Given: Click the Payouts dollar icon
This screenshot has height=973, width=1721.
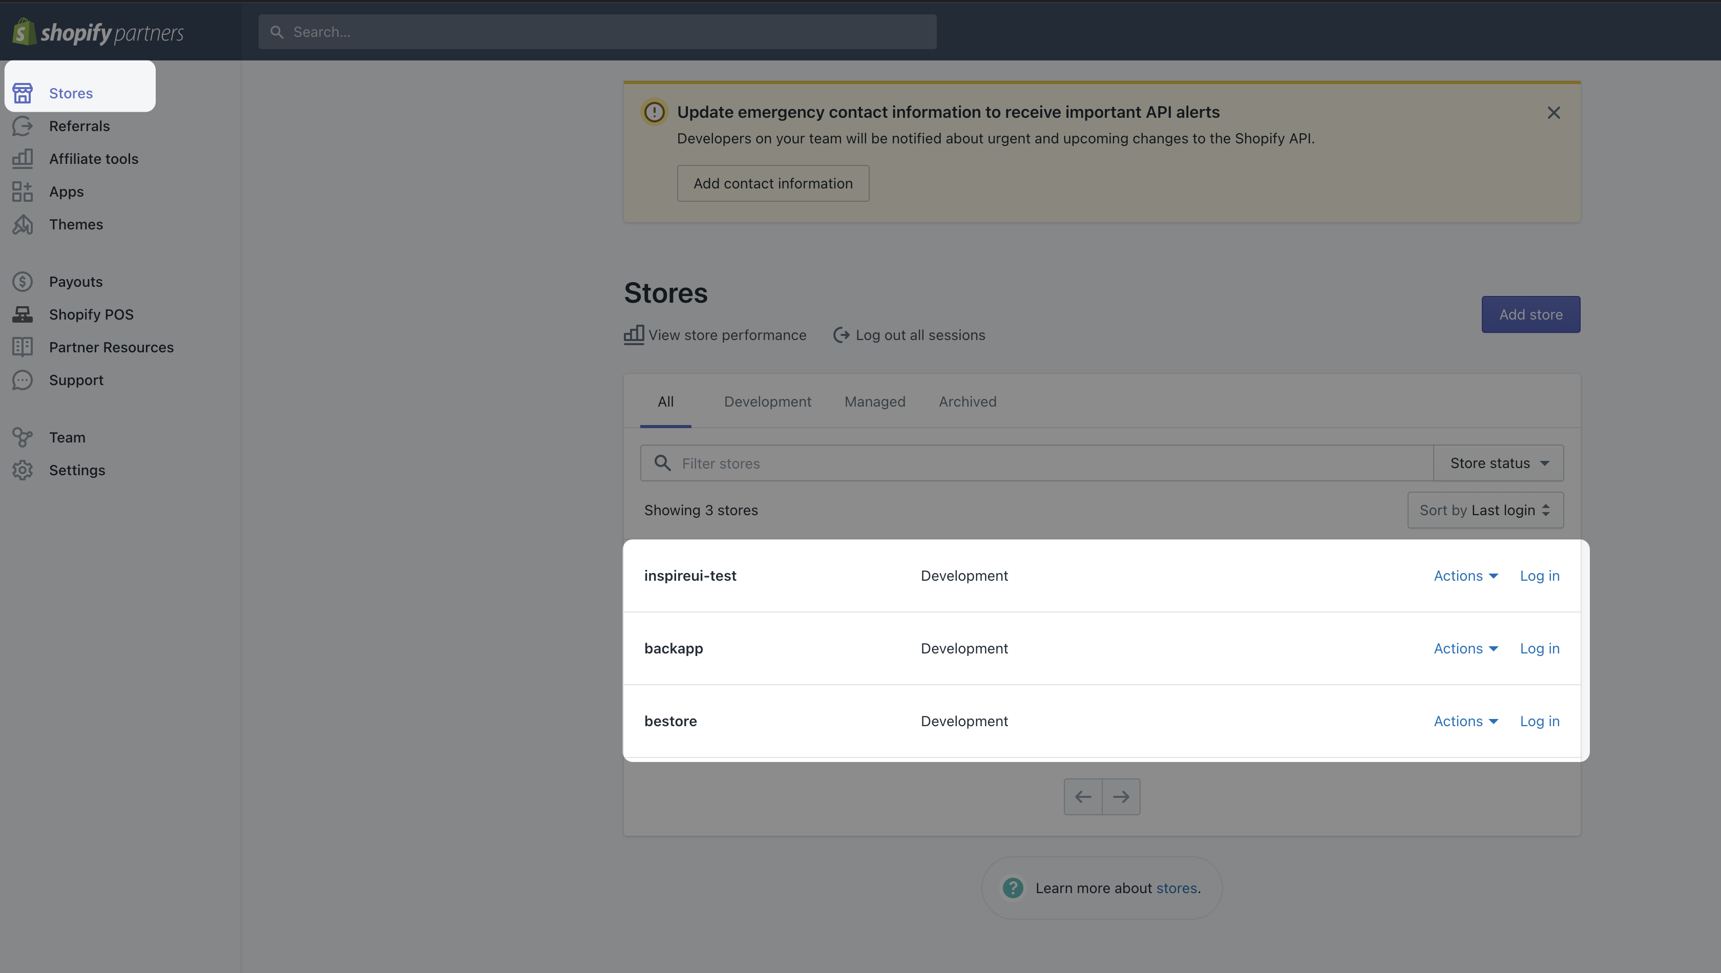Looking at the screenshot, I should coord(22,281).
